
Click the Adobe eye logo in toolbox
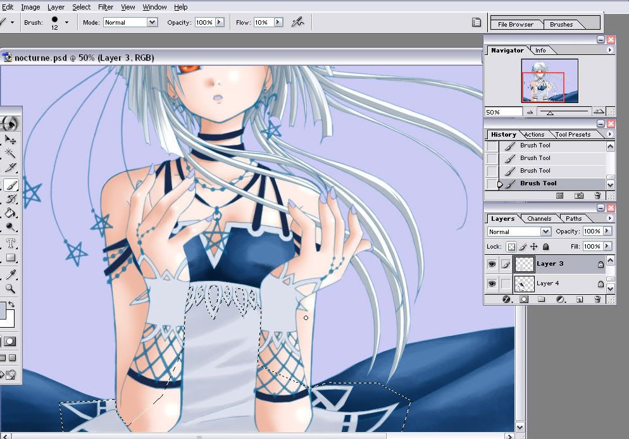tap(9, 123)
